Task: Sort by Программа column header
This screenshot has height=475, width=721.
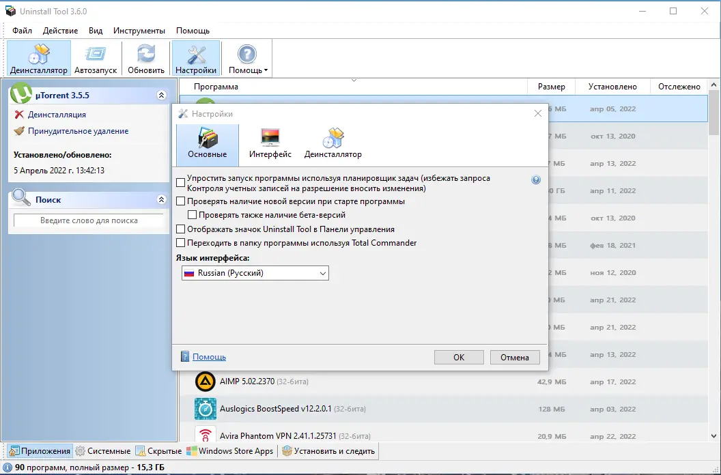Action: point(353,87)
